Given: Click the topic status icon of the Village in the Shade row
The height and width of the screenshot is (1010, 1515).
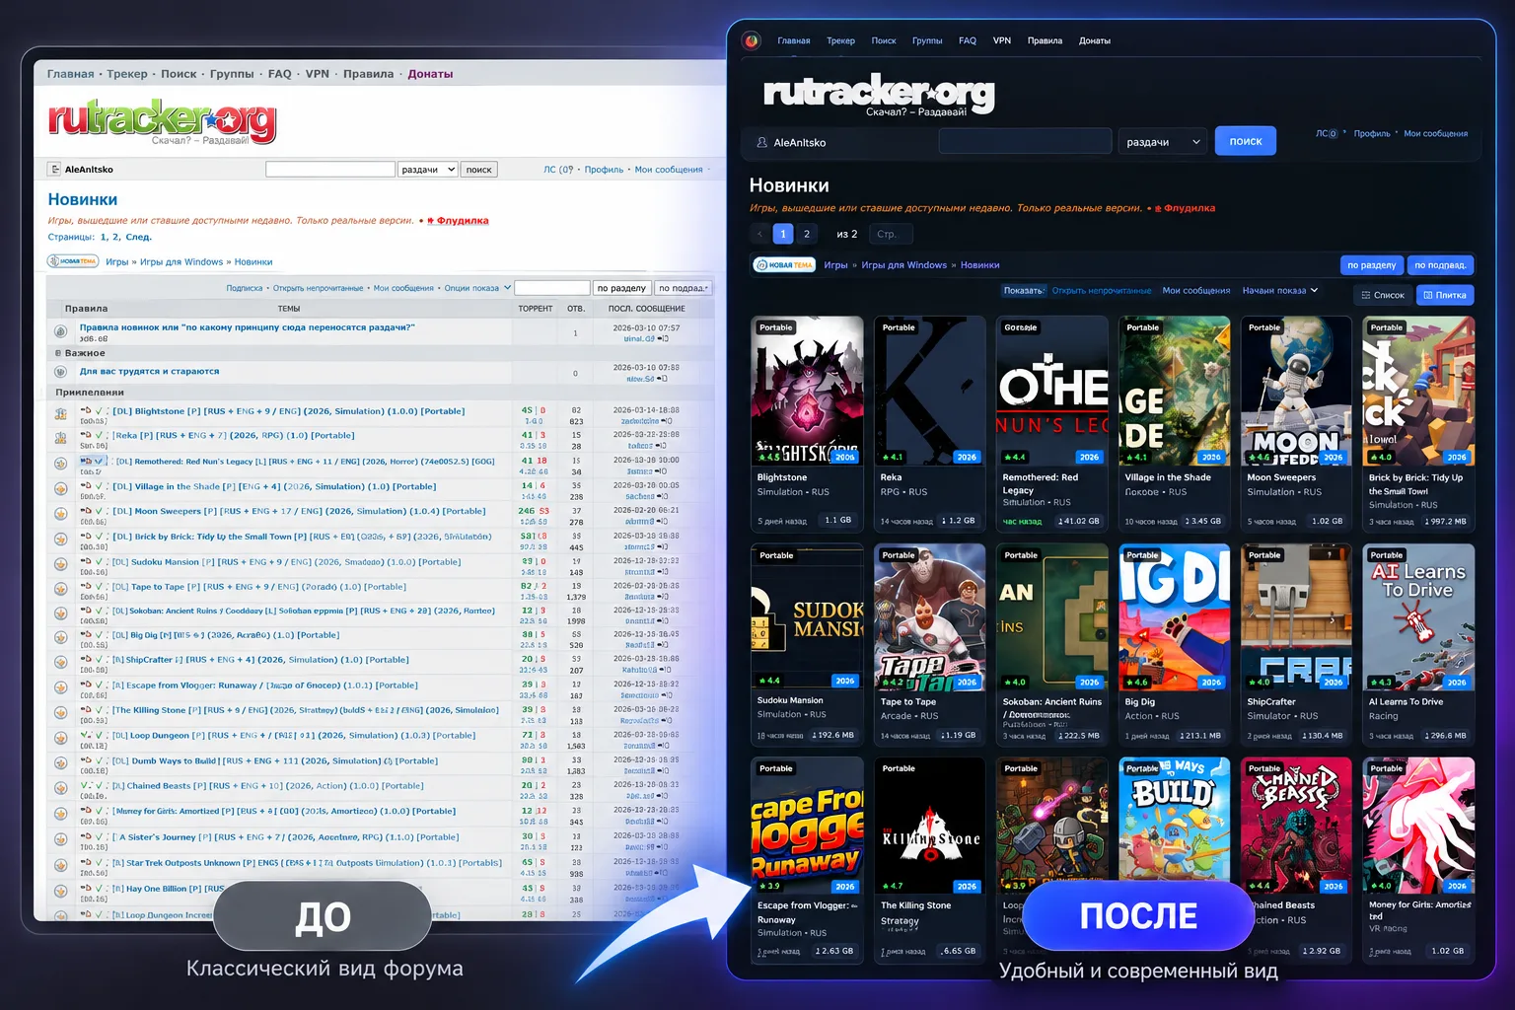Looking at the screenshot, I should [x=60, y=488].
